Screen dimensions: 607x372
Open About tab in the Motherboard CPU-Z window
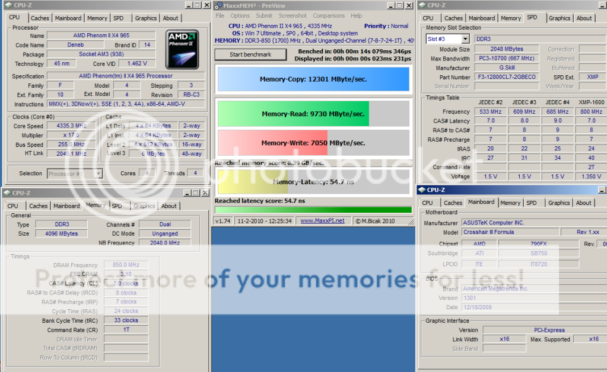coord(583,203)
